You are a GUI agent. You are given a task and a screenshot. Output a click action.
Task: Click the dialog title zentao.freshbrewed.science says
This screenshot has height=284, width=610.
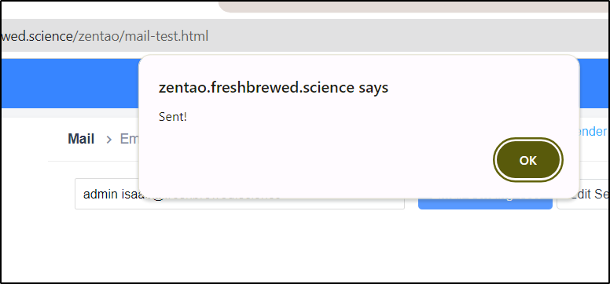tap(274, 87)
